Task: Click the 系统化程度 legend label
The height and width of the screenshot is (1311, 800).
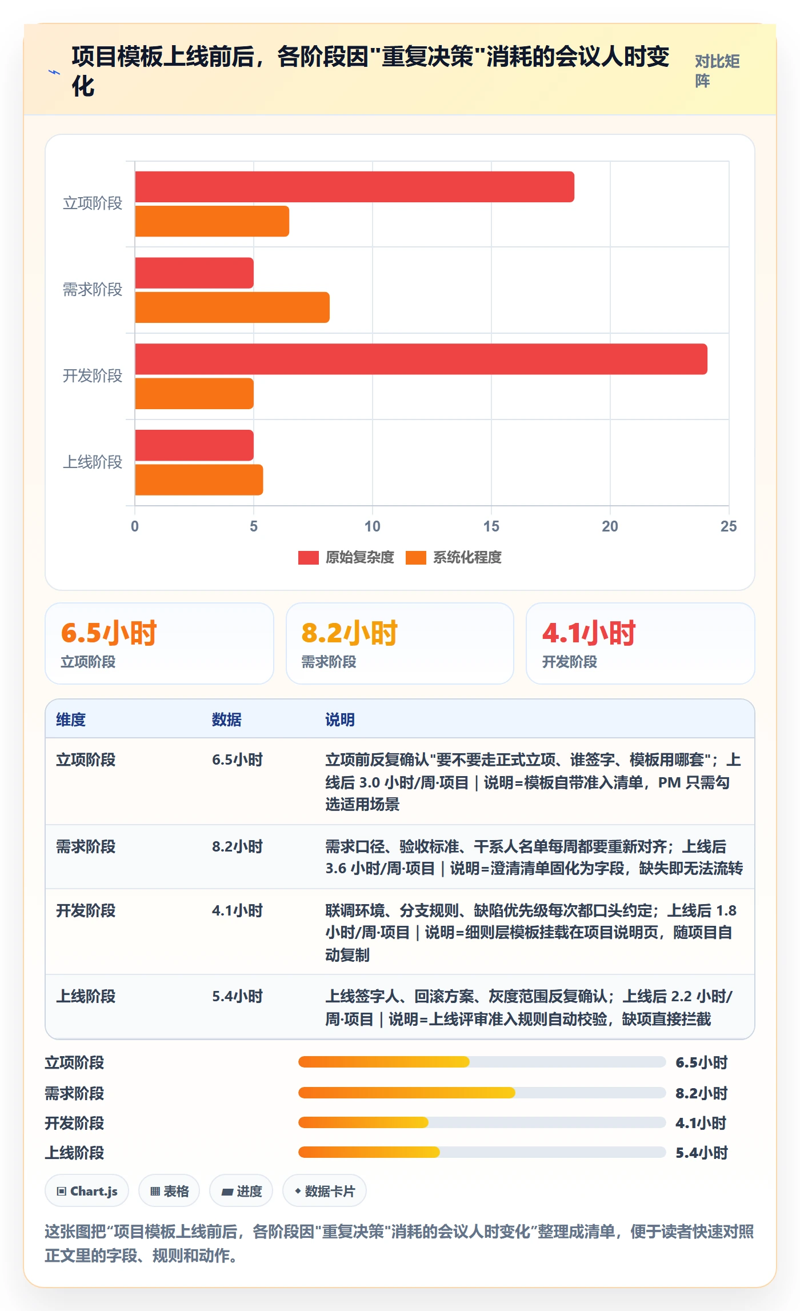Action: point(467,557)
